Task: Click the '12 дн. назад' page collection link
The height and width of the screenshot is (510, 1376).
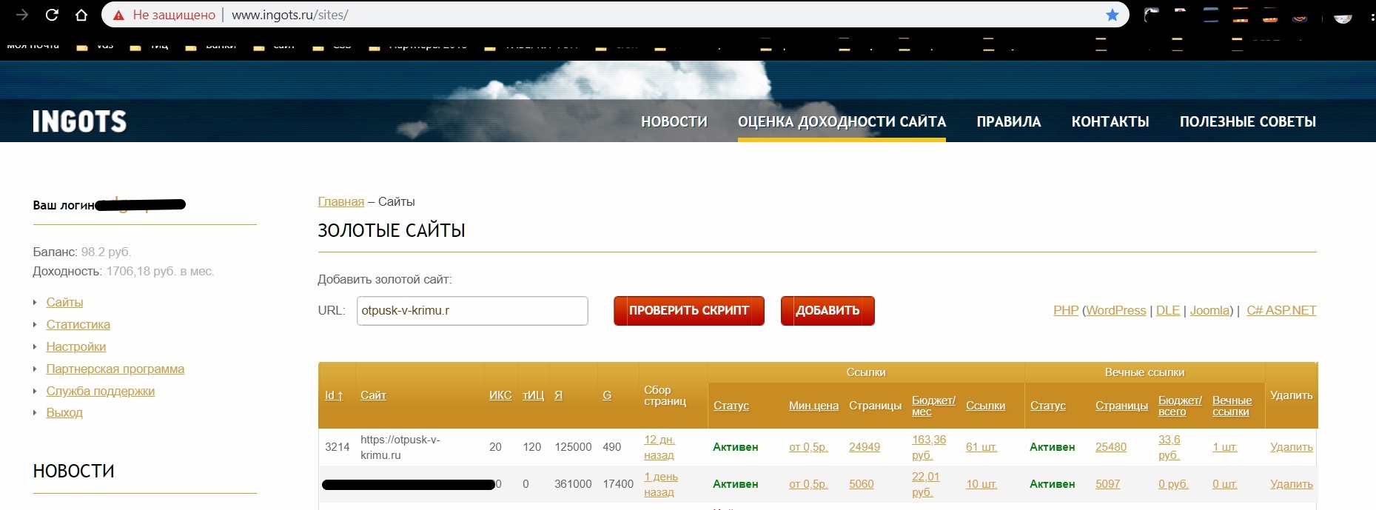Action: [x=660, y=447]
